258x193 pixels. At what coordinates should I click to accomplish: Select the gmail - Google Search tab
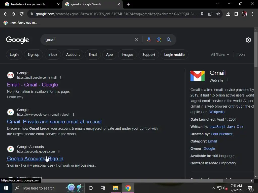pos(93,5)
